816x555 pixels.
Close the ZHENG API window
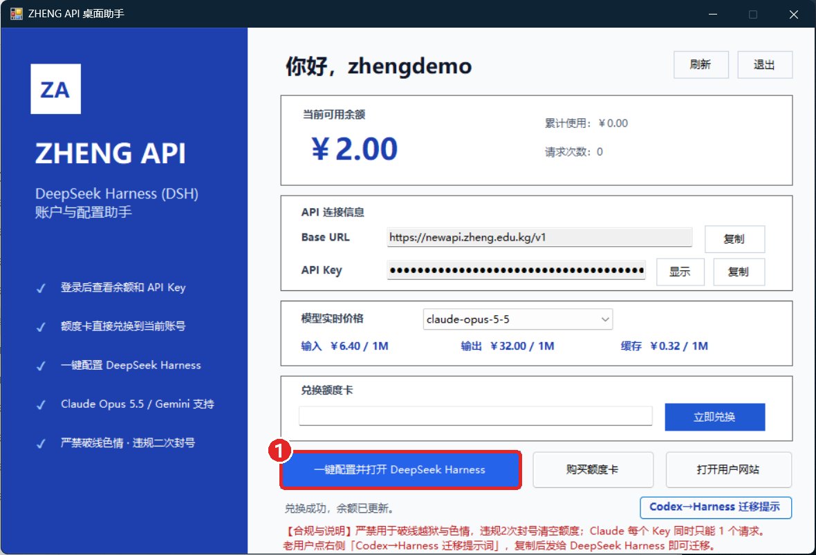pos(794,14)
